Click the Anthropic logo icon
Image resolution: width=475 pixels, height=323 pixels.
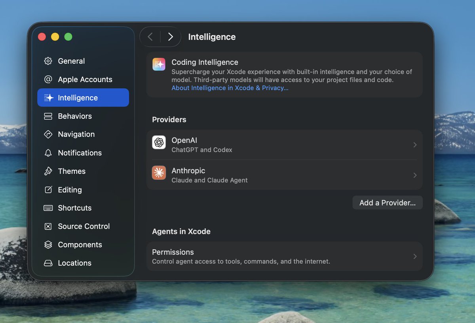(x=159, y=173)
